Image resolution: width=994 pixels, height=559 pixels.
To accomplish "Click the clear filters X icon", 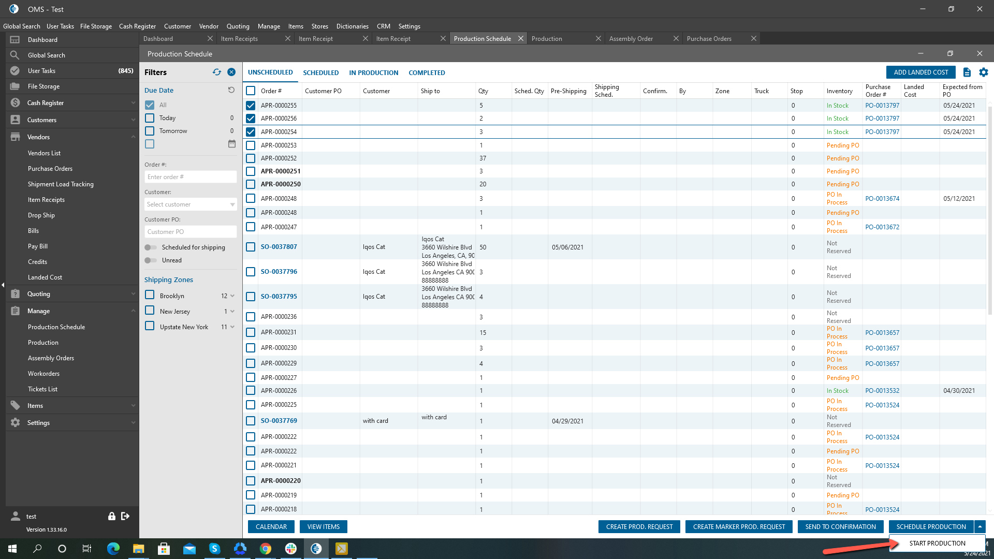I will coord(231,72).
